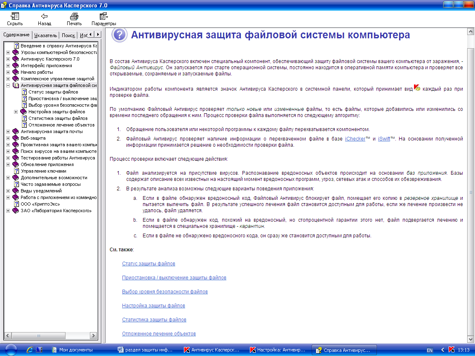Collapse the Антивирусная защита файловой системы node
The height and width of the screenshot is (356, 475).
(8, 85)
